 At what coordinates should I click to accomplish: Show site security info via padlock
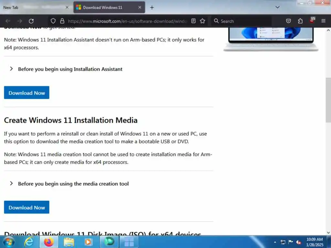coord(62,21)
